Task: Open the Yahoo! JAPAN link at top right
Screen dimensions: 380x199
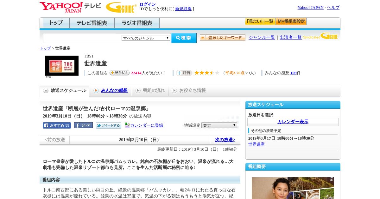Action: tap(310, 7)
